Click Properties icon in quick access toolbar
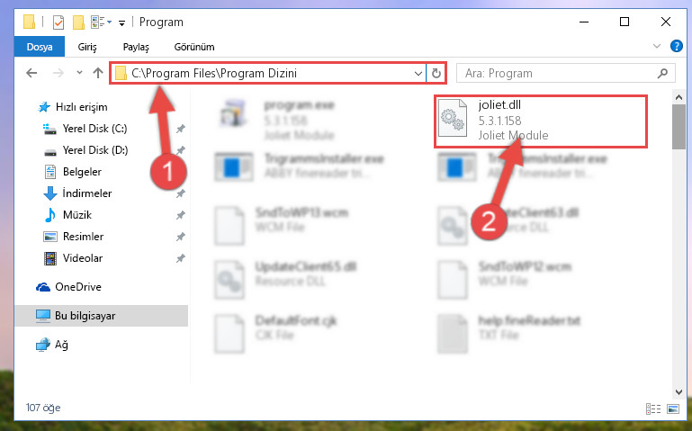Screen dimensions: 692x431 (58, 22)
